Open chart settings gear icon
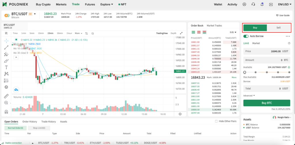 coord(180,114)
